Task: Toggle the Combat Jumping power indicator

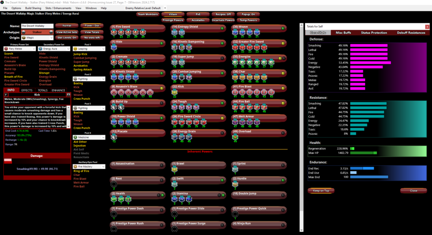Action: click(222, 73)
